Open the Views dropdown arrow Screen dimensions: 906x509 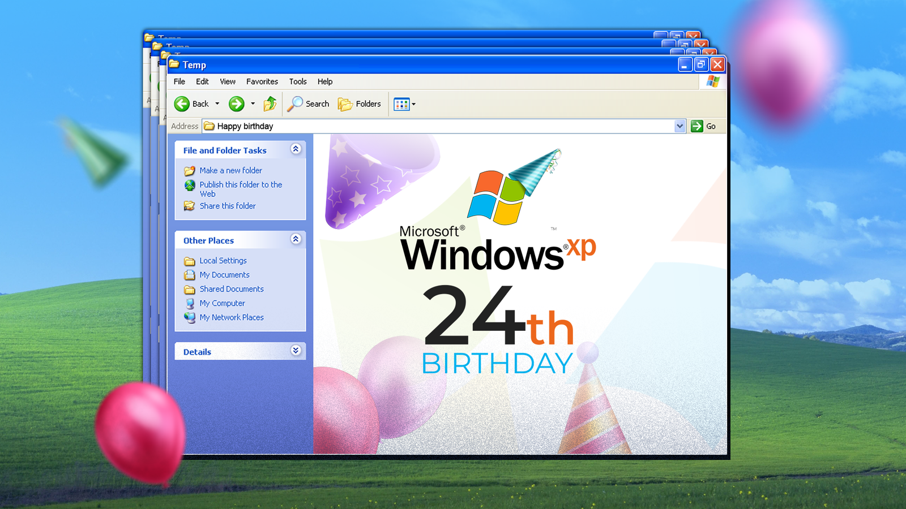(x=413, y=103)
